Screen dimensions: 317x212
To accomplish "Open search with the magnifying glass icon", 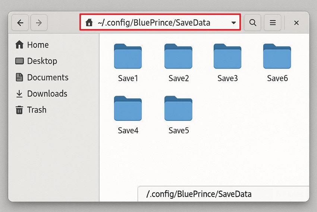I will (252, 23).
